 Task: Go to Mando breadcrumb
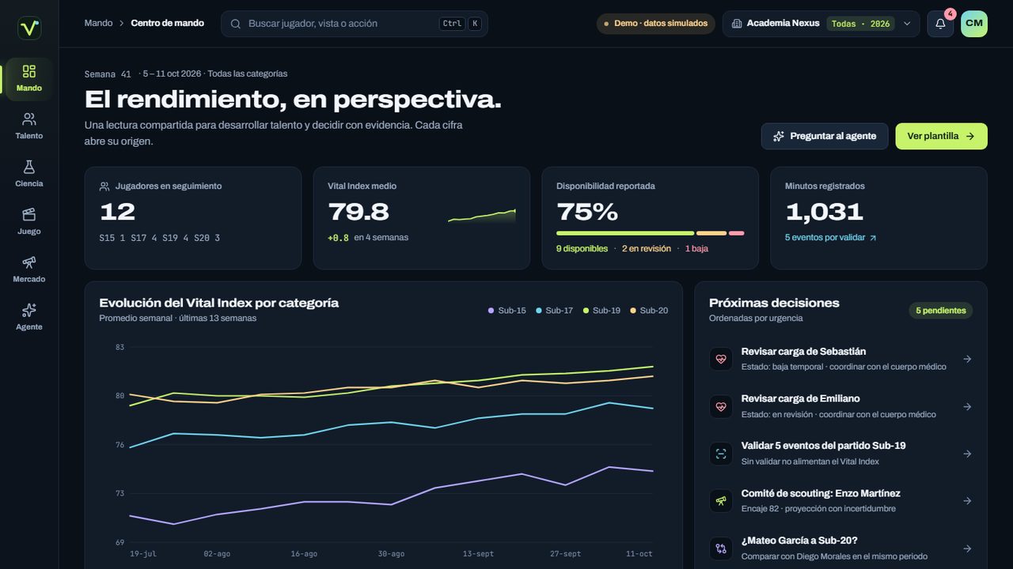[x=99, y=23]
